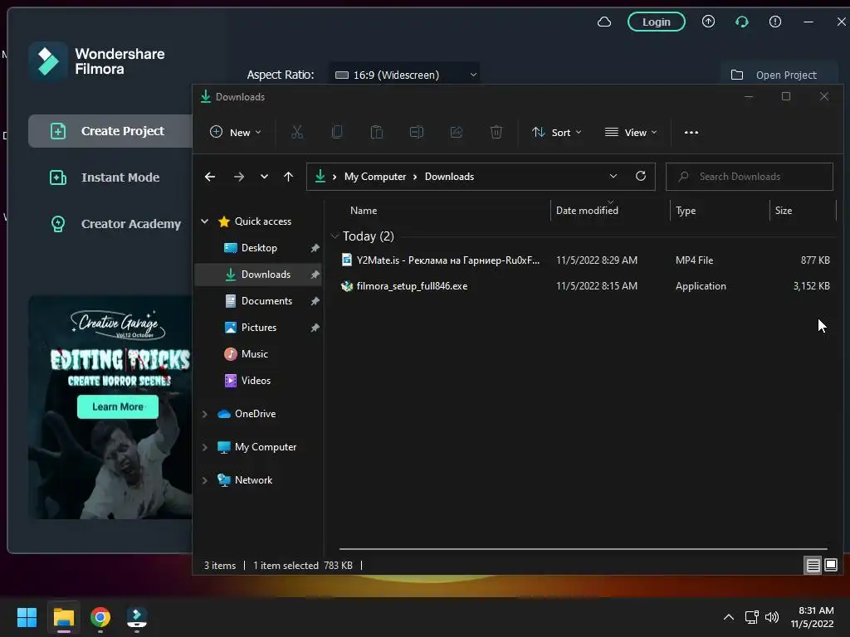Sort by the Type column header
The width and height of the screenshot is (850, 637).
pos(685,210)
